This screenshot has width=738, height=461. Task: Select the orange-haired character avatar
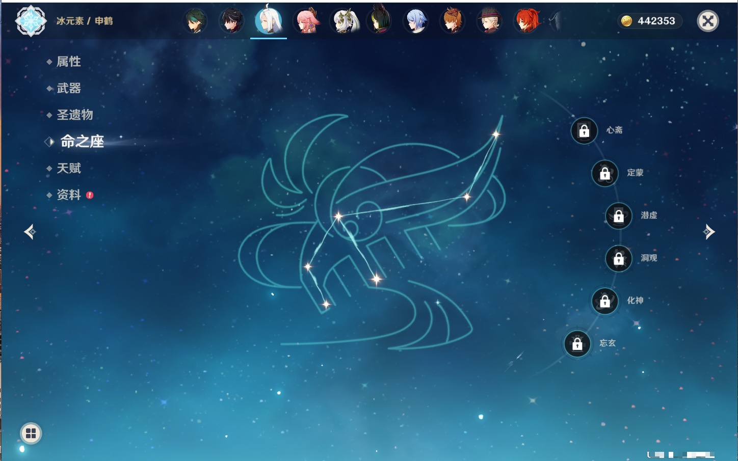click(453, 21)
